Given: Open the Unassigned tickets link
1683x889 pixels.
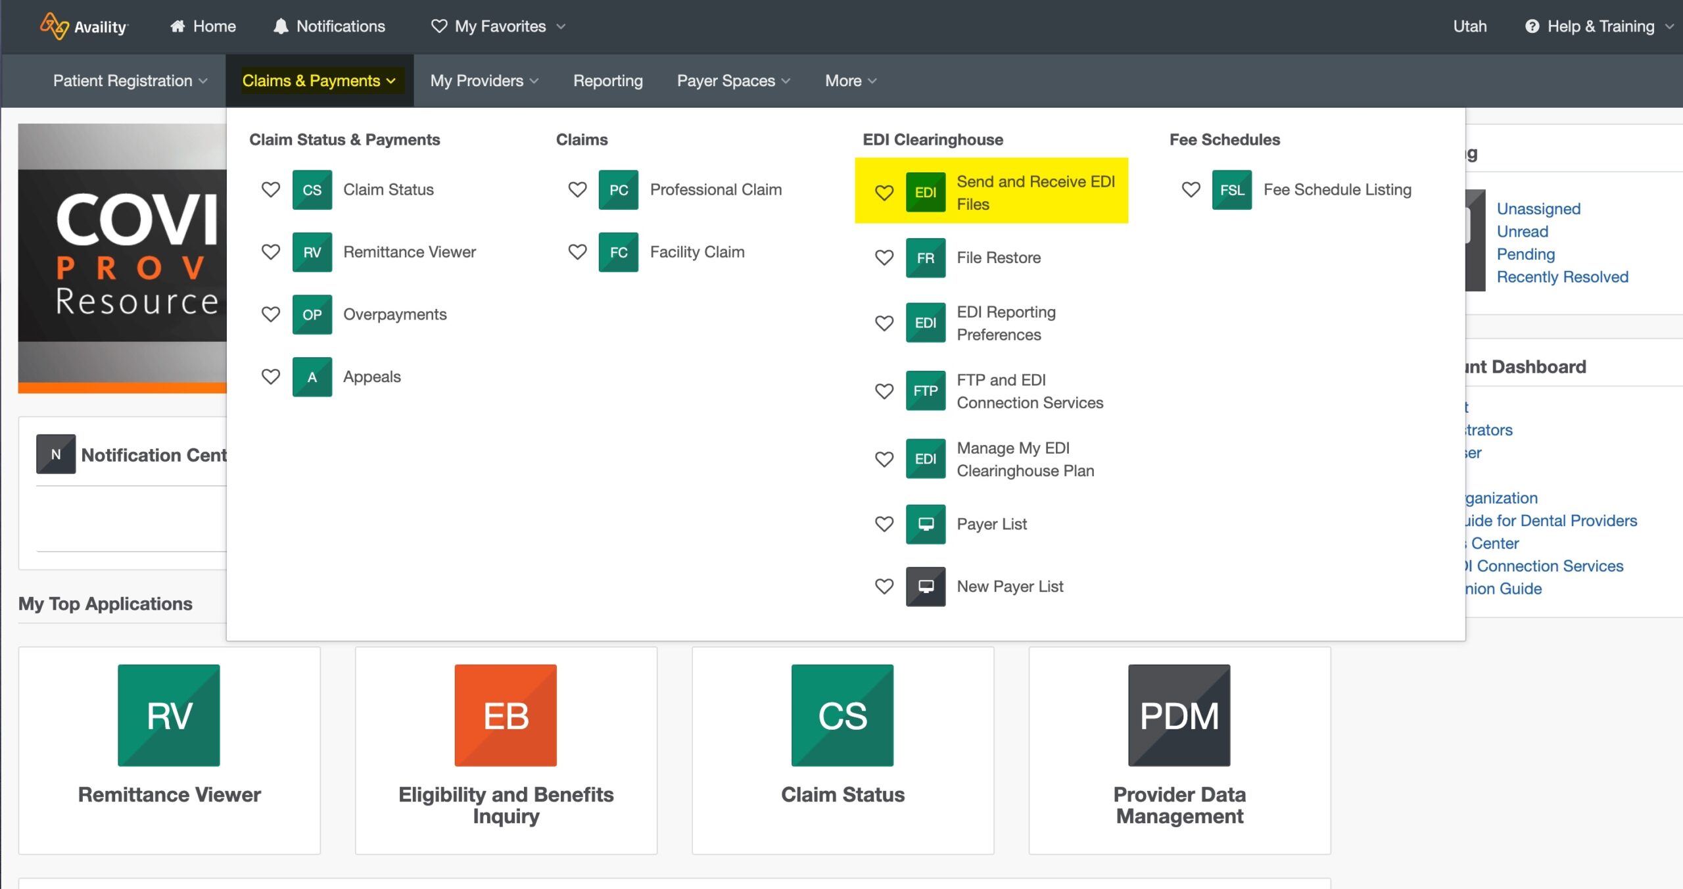Looking at the screenshot, I should pos(1538,208).
